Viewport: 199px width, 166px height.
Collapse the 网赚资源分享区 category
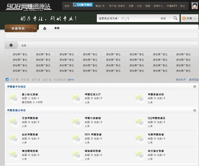195,110
